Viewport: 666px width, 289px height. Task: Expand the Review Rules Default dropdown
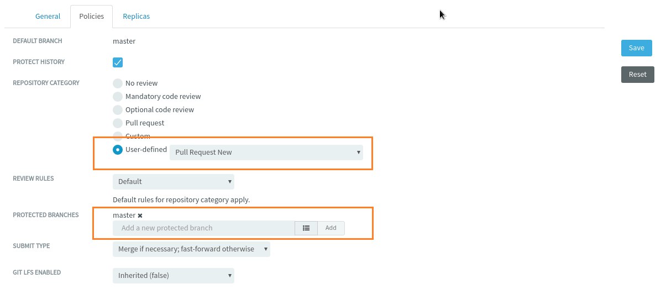click(174, 182)
